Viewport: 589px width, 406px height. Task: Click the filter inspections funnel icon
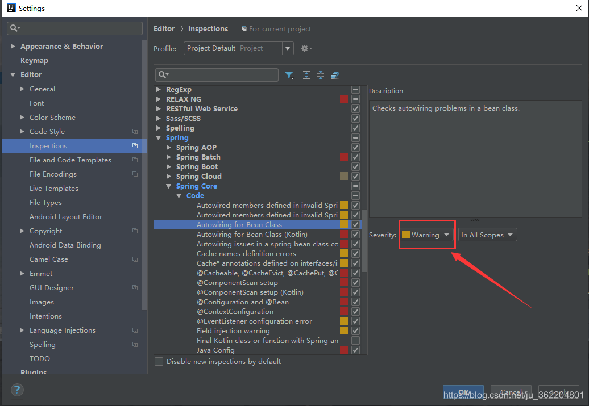pos(289,75)
